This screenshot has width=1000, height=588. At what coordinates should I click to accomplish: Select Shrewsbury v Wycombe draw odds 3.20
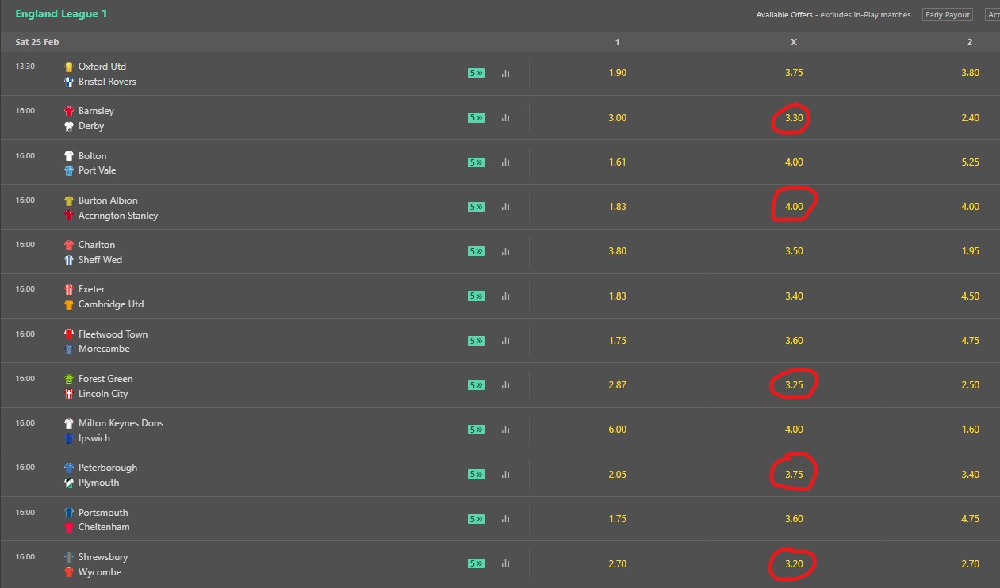coord(794,564)
